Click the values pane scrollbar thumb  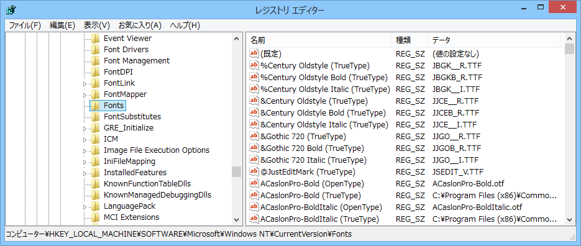570,48
